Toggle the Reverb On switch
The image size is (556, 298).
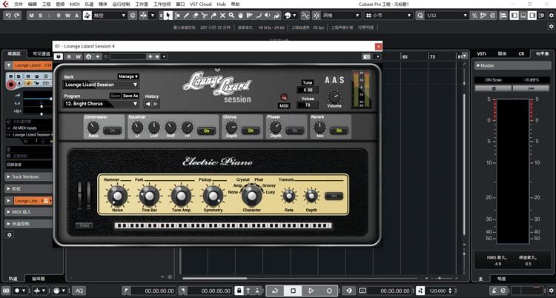[339, 130]
